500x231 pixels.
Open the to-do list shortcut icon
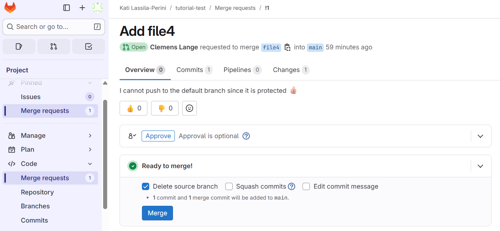[89, 46]
